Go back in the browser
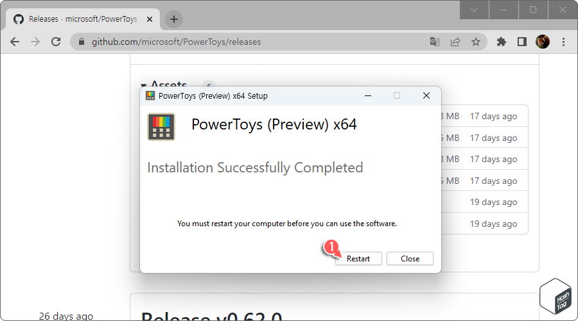 (x=15, y=42)
